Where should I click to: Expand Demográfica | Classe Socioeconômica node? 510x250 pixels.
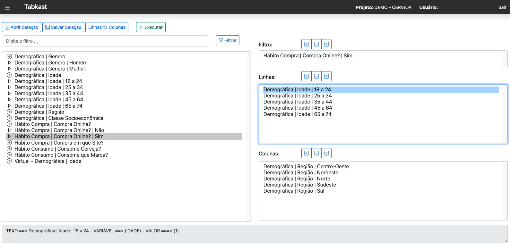[9, 118]
